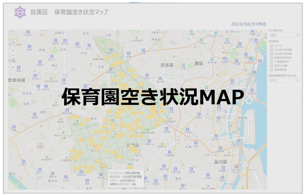Open the map layers control

point(13,43)
